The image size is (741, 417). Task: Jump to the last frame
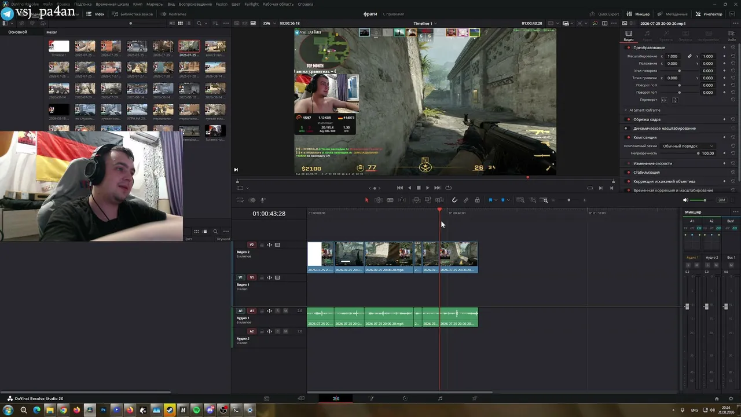(437, 188)
